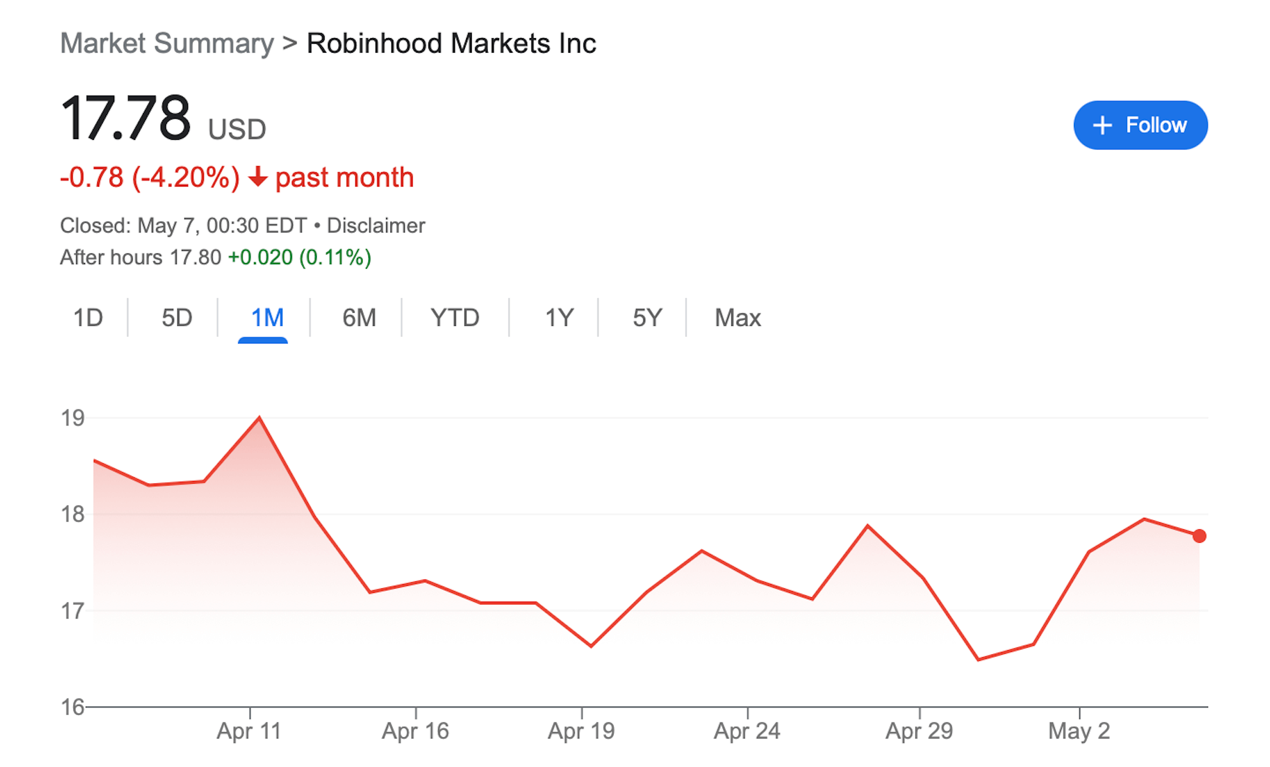Click the 17.78 USD price
This screenshot has width=1270, height=767.
point(126,119)
